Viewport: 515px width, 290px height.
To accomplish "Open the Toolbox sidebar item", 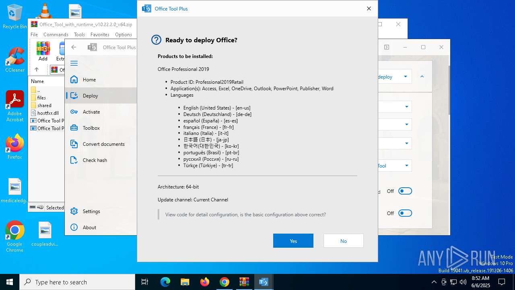I will click(x=101, y=128).
